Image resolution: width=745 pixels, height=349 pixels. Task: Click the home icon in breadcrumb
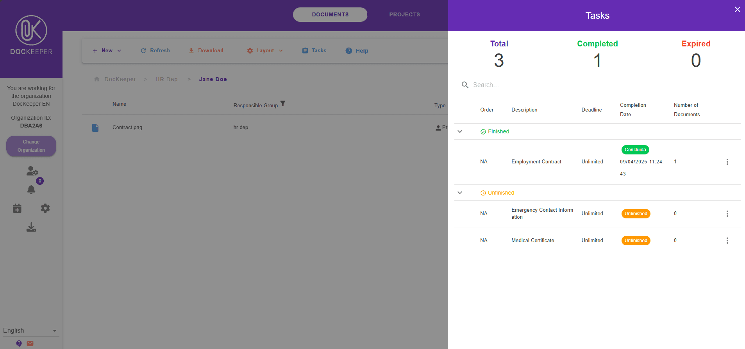tap(96, 79)
